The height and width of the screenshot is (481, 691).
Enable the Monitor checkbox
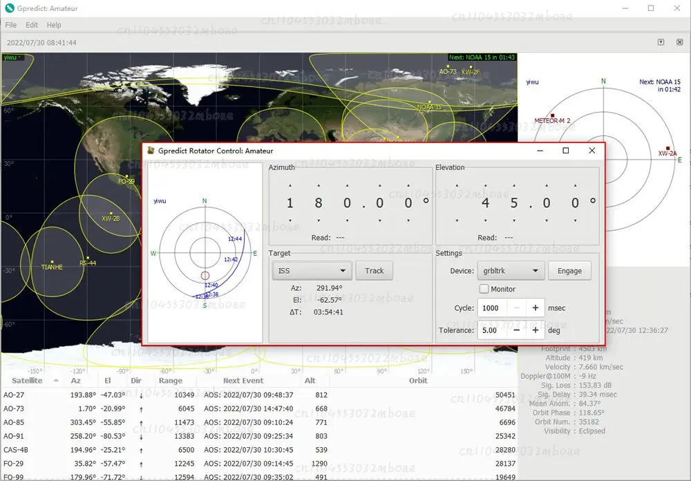coord(484,289)
